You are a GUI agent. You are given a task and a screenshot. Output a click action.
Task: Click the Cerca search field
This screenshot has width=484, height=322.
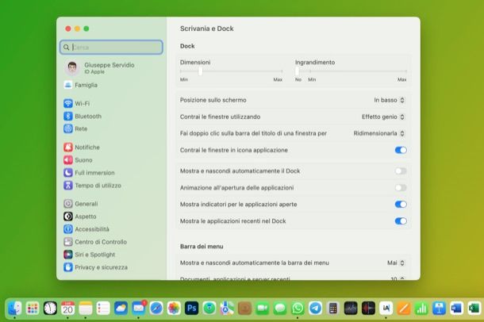click(111, 48)
